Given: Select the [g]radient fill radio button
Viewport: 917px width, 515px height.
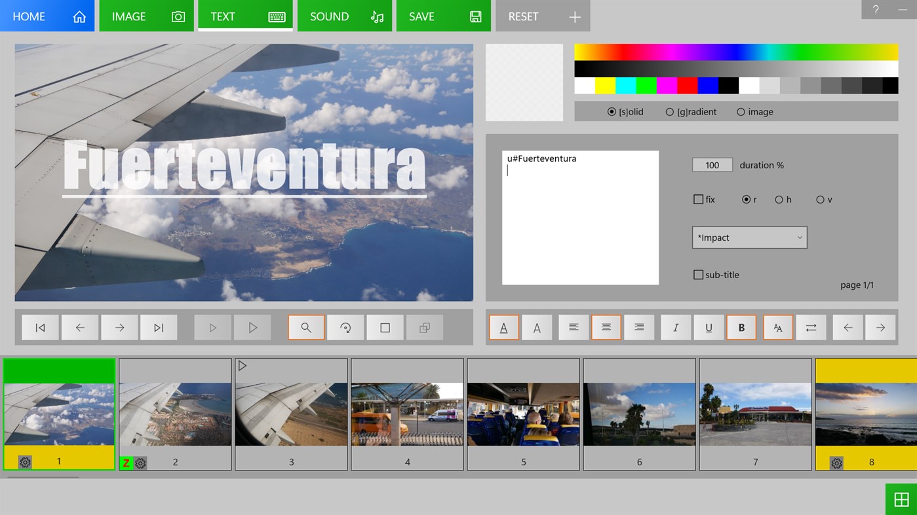Looking at the screenshot, I should tap(670, 111).
